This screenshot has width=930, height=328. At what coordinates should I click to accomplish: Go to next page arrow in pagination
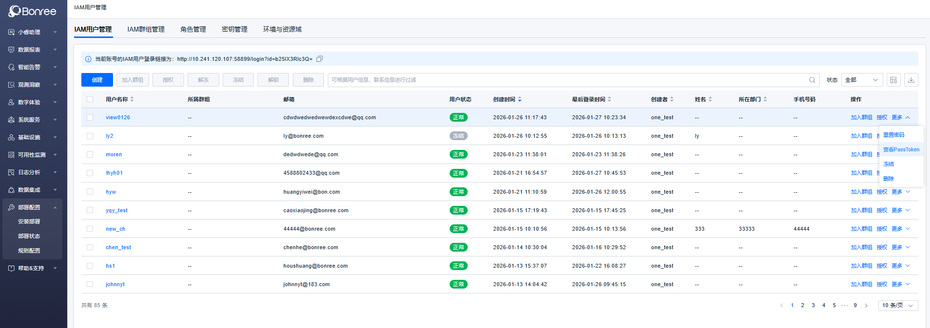866,306
